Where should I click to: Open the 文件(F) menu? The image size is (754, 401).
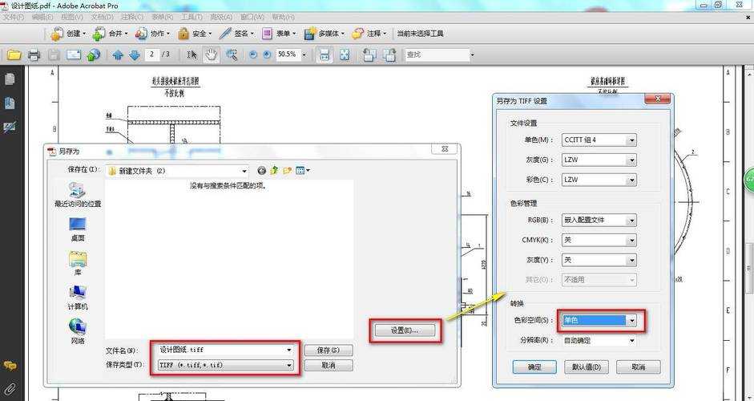14,17
